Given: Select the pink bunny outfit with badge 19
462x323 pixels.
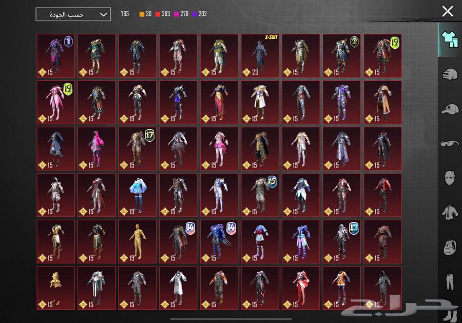Looking at the screenshot, I should [55, 102].
